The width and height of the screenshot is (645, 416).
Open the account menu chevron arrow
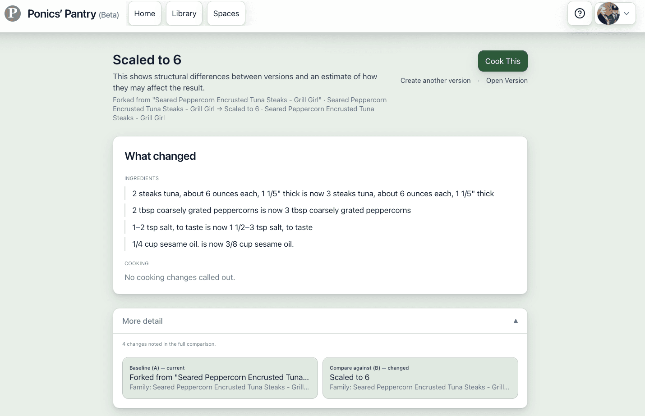pyautogui.click(x=627, y=14)
